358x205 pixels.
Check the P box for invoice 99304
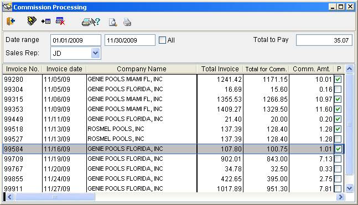pos(338,89)
